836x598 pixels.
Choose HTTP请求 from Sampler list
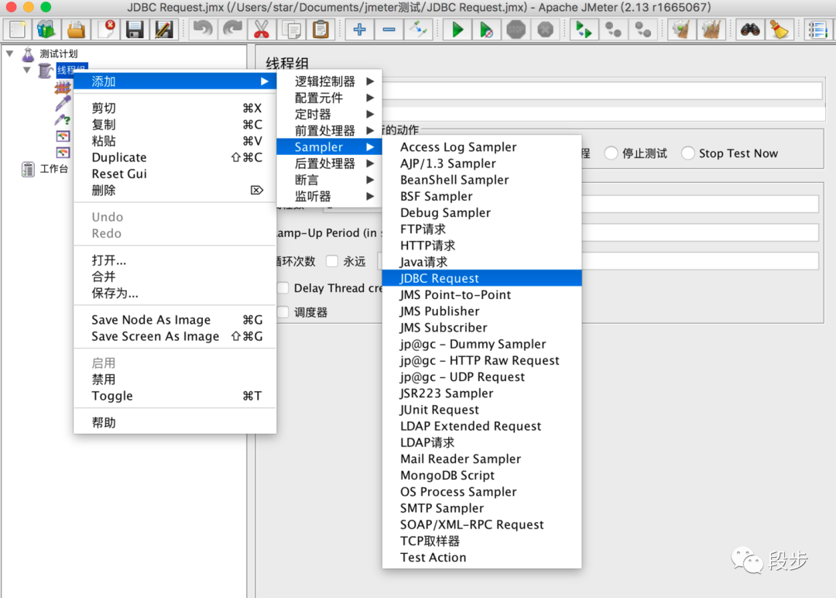482,246
